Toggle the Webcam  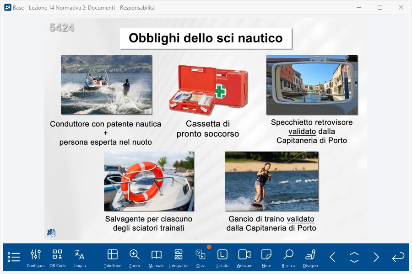click(x=244, y=258)
